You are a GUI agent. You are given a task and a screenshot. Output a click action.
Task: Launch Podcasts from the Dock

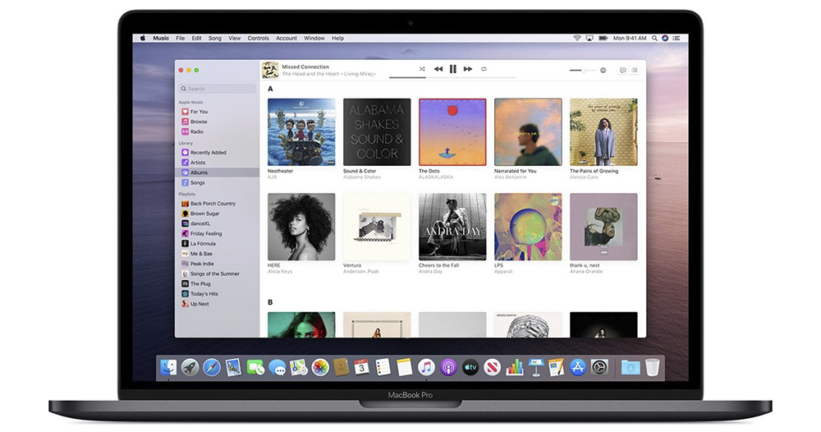(448, 367)
